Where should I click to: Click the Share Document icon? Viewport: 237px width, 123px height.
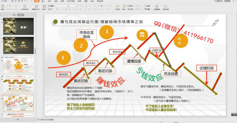166,6
